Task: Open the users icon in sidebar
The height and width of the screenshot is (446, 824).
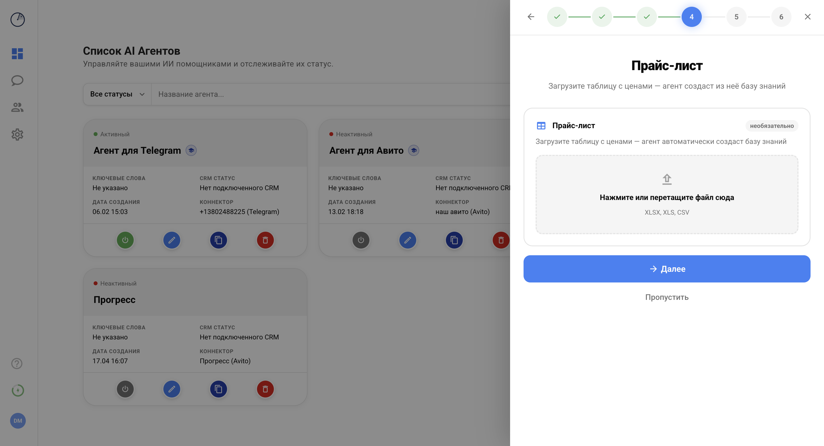Action: [x=17, y=107]
